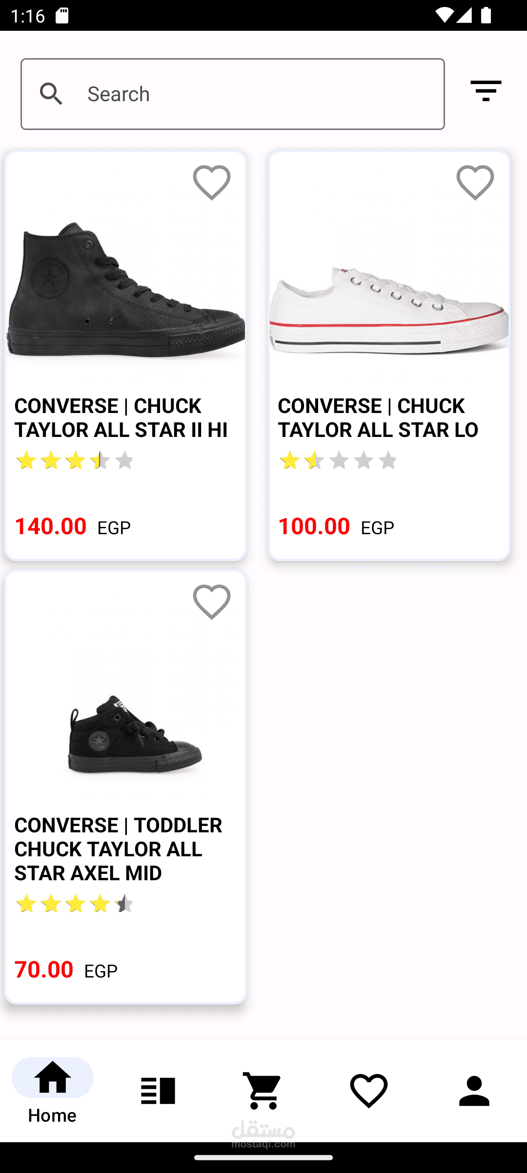Favorite the Chuck Taylor All Star Lo
This screenshot has height=1173, width=527.
(475, 183)
